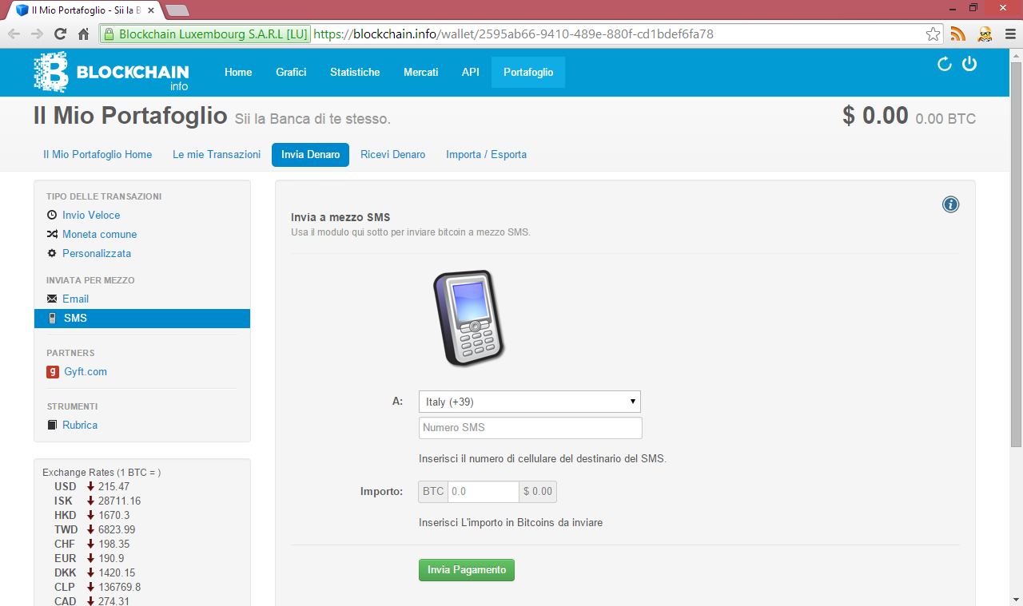Focus the Numero SMS input field
This screenshot has height=606, width=1023.
(x=531, y=428)
